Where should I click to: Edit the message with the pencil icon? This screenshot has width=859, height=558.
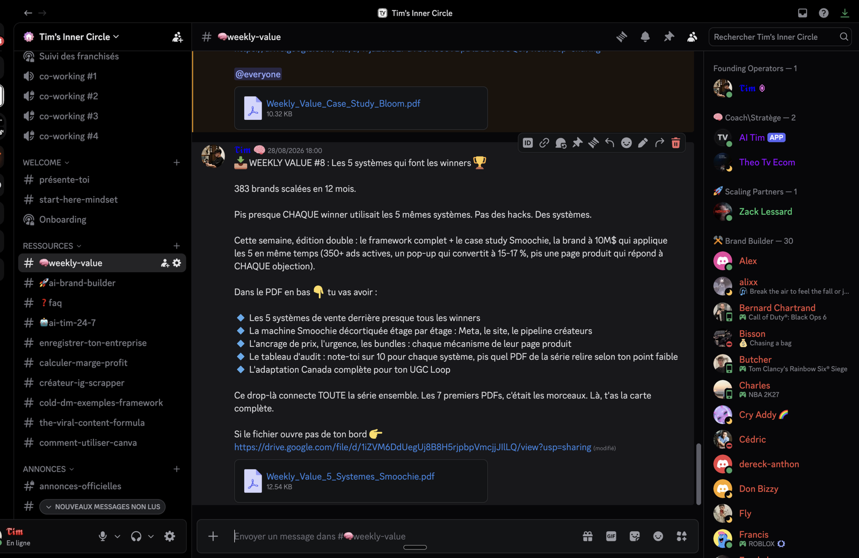coord(643,143)
